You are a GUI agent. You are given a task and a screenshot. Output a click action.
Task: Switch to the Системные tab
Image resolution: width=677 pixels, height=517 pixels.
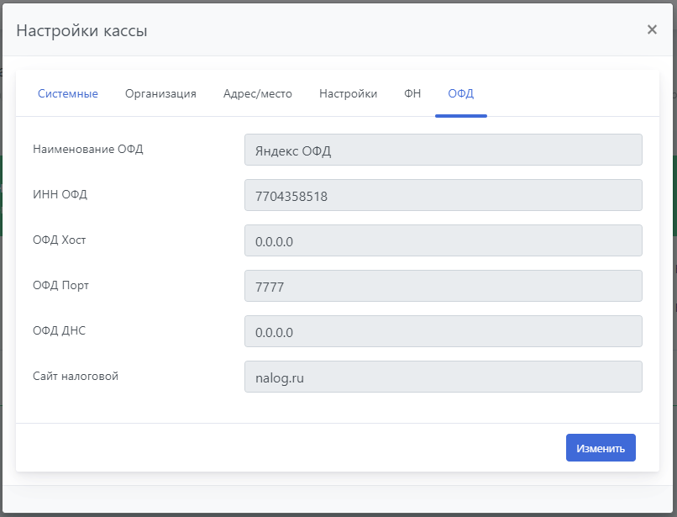point(68,94)
